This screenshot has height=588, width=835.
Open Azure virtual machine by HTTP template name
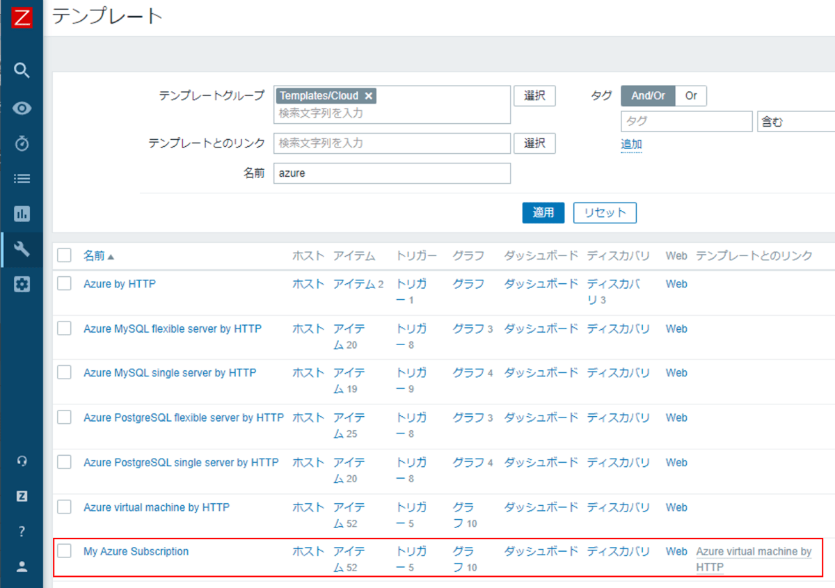pyautogui.click(x=157, y=507)
